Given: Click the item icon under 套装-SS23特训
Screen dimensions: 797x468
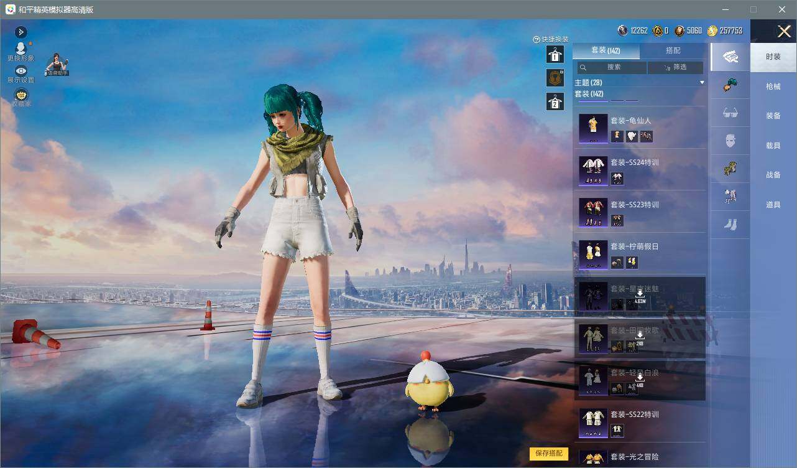Looking at the screenshot, I should click(617, 220).
